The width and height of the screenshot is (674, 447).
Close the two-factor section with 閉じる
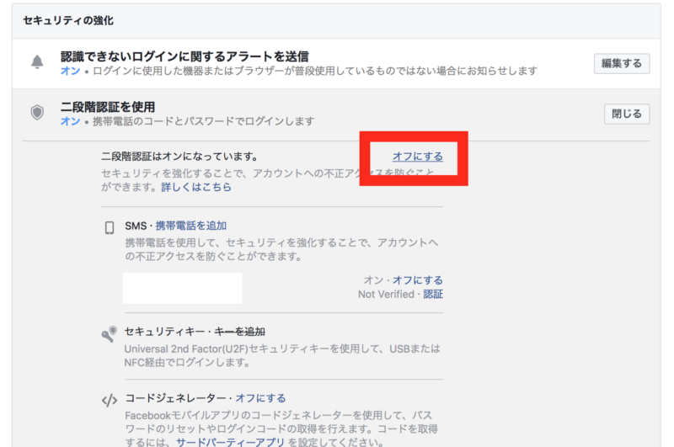tap(627, 114)
